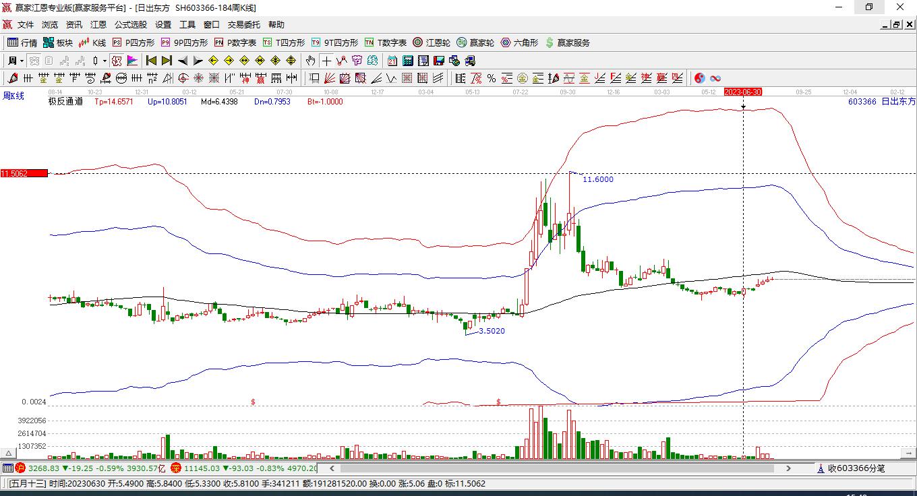Viewport: 917px width, 496px height.
Task: Click the 周K线 period label
Action: (13, 96)
